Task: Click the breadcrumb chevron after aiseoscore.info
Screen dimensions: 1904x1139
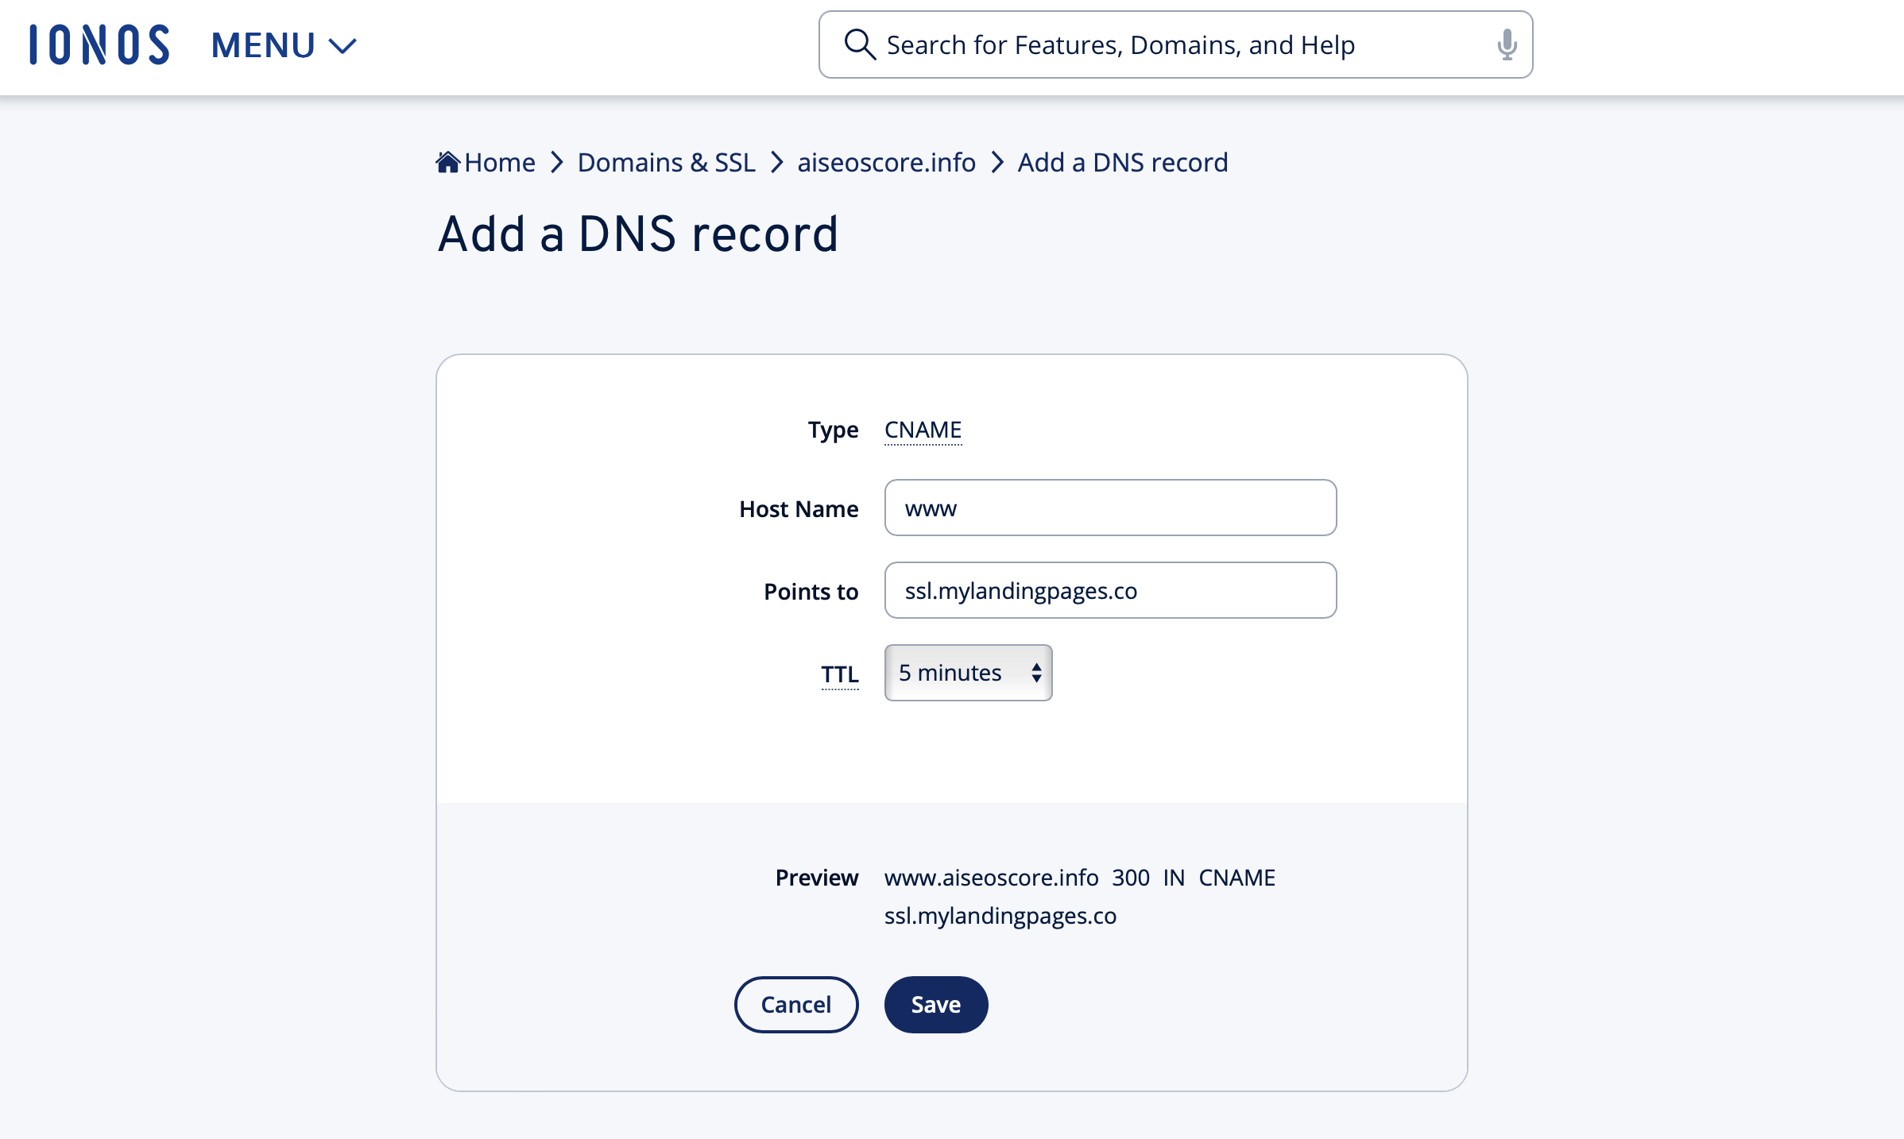Action: (997, 163)
